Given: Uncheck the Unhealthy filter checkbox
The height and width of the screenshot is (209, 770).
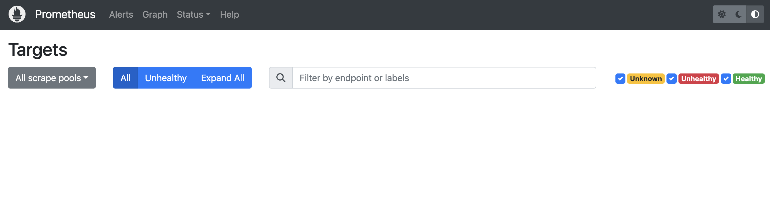Looking at the screenshot, I should click(x=671, y=79).
